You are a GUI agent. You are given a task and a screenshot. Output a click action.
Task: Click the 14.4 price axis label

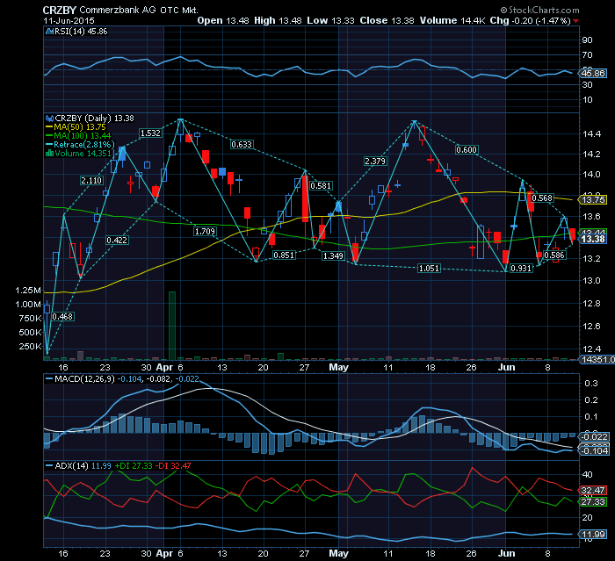[x=591, y=133]
